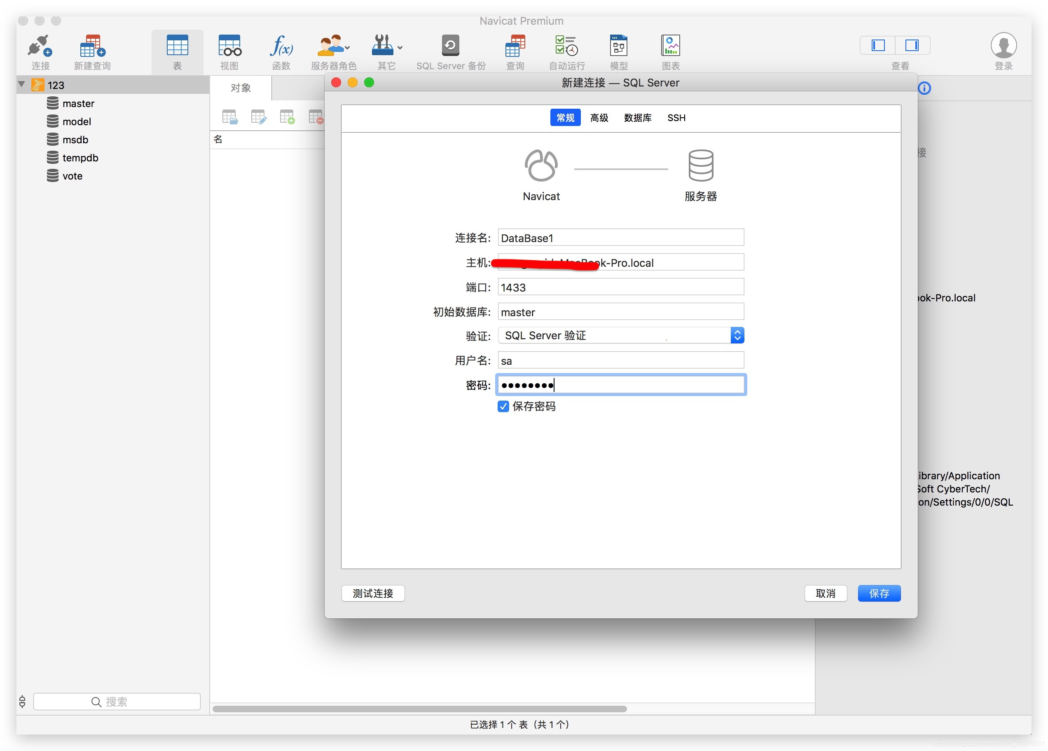
Task: Select the vote database in sidebar
Action: pos(72,176)
